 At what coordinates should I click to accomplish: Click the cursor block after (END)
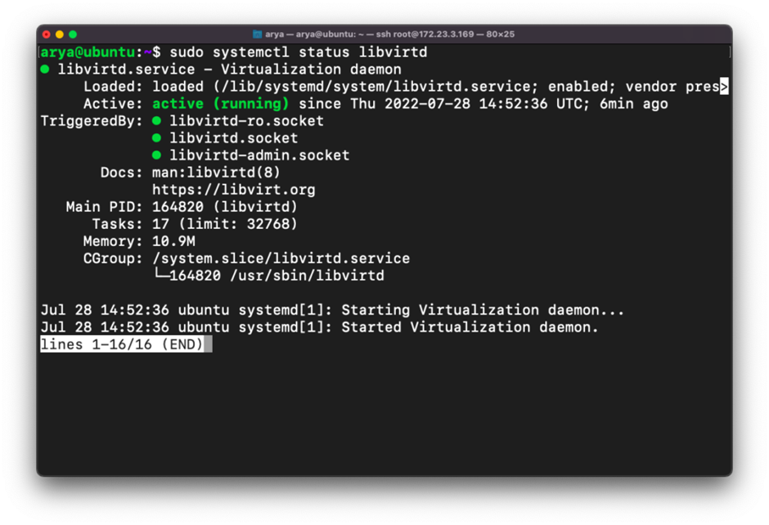click(209, 344)
